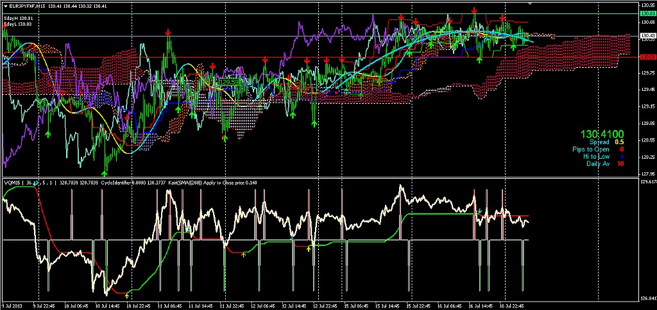
Task: Click the lowest yellow up arrow in indicator
Action: (126, 297)
